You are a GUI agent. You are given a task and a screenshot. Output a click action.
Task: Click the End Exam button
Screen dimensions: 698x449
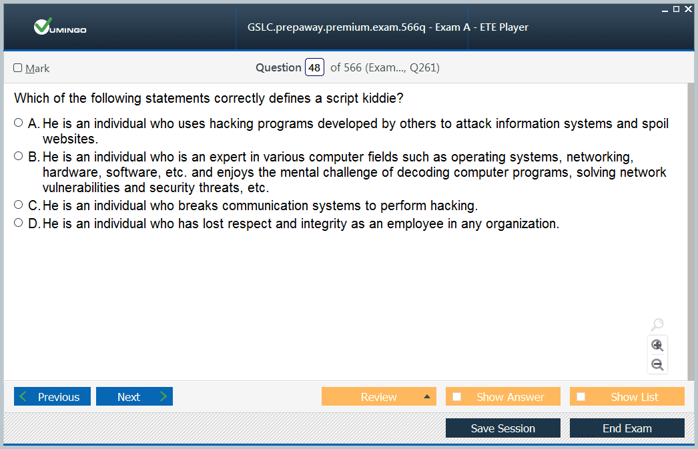[627, 428]
